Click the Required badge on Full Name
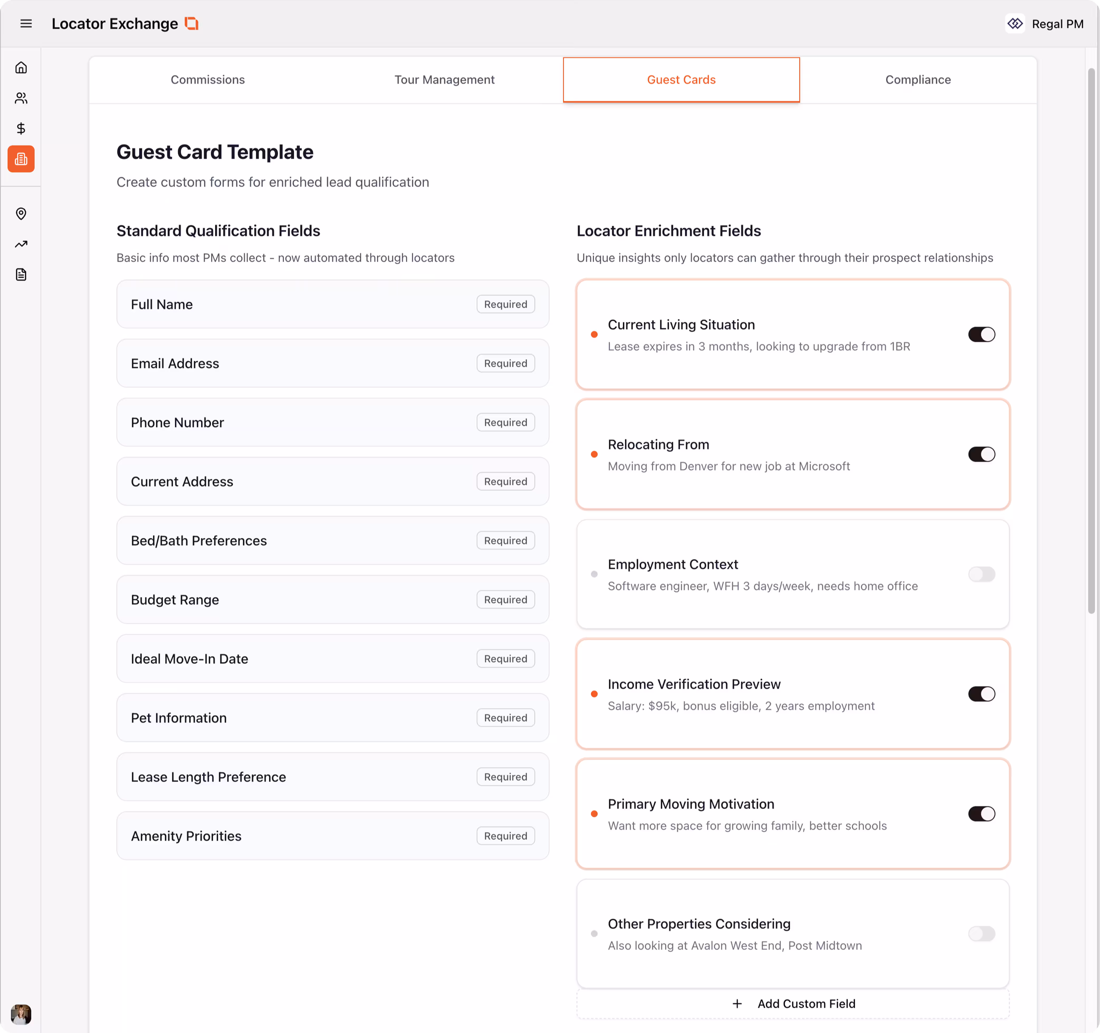This screenshot has width=1100, height=1033. pyautogui.click(x=505, y=304)
